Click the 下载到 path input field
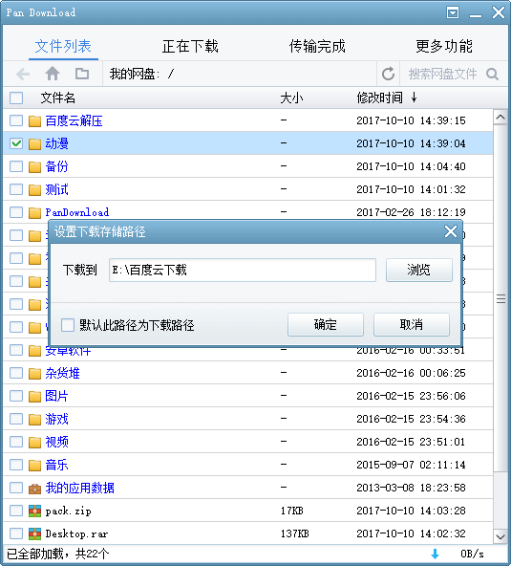This screenshot has height=566, width=511. click(243, 270)
